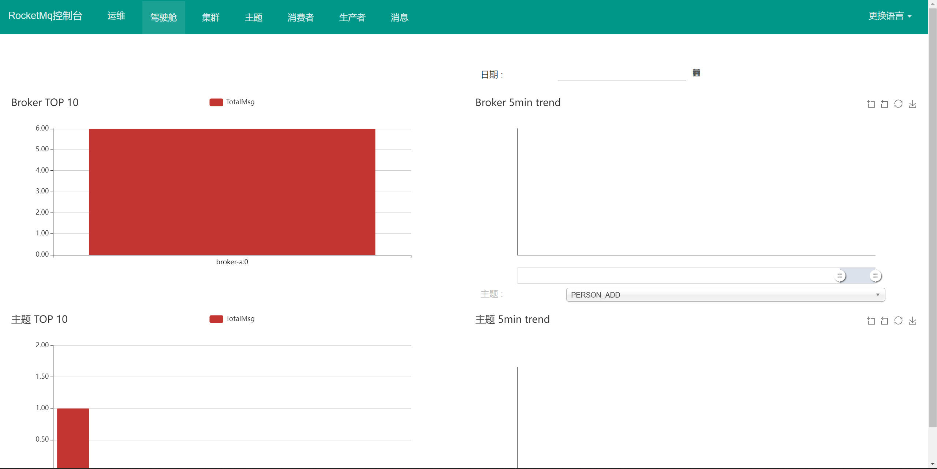Image resolution: width=937 pixels, height=469 pixels.
Task: Toggle TotalMsg legend in Broker TOP 10
Action: 232,102
